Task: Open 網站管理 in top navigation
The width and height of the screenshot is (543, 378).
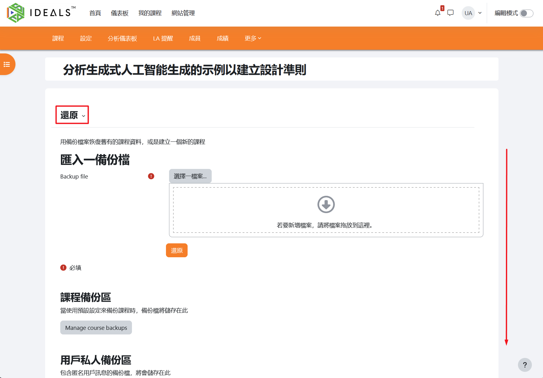Action: 183,13
